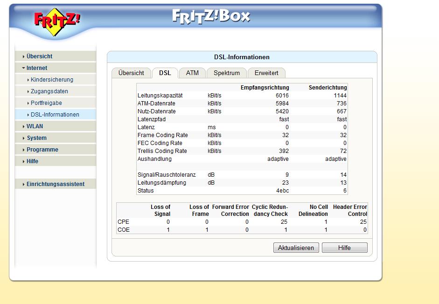Click the Status value 4ebc
439x304 pixels.
point(283,191)
